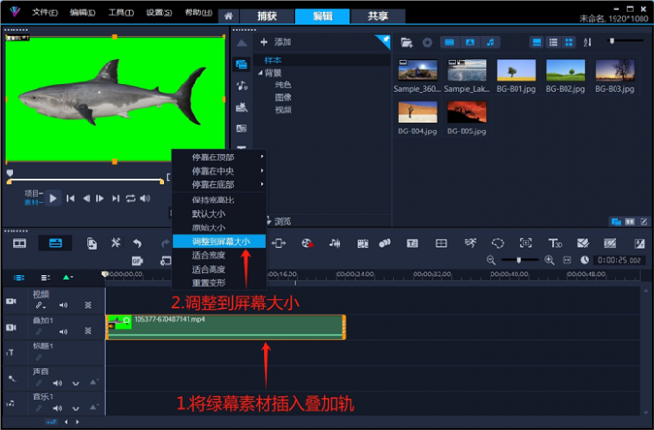Pin the library navigation panel
This screenshot has height=430, width=654.
384,40
